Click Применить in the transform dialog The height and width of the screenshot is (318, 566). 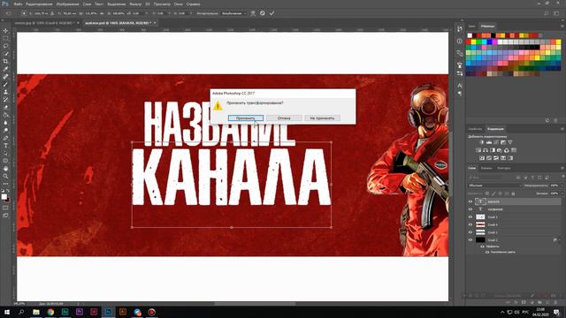click(246, 117)
